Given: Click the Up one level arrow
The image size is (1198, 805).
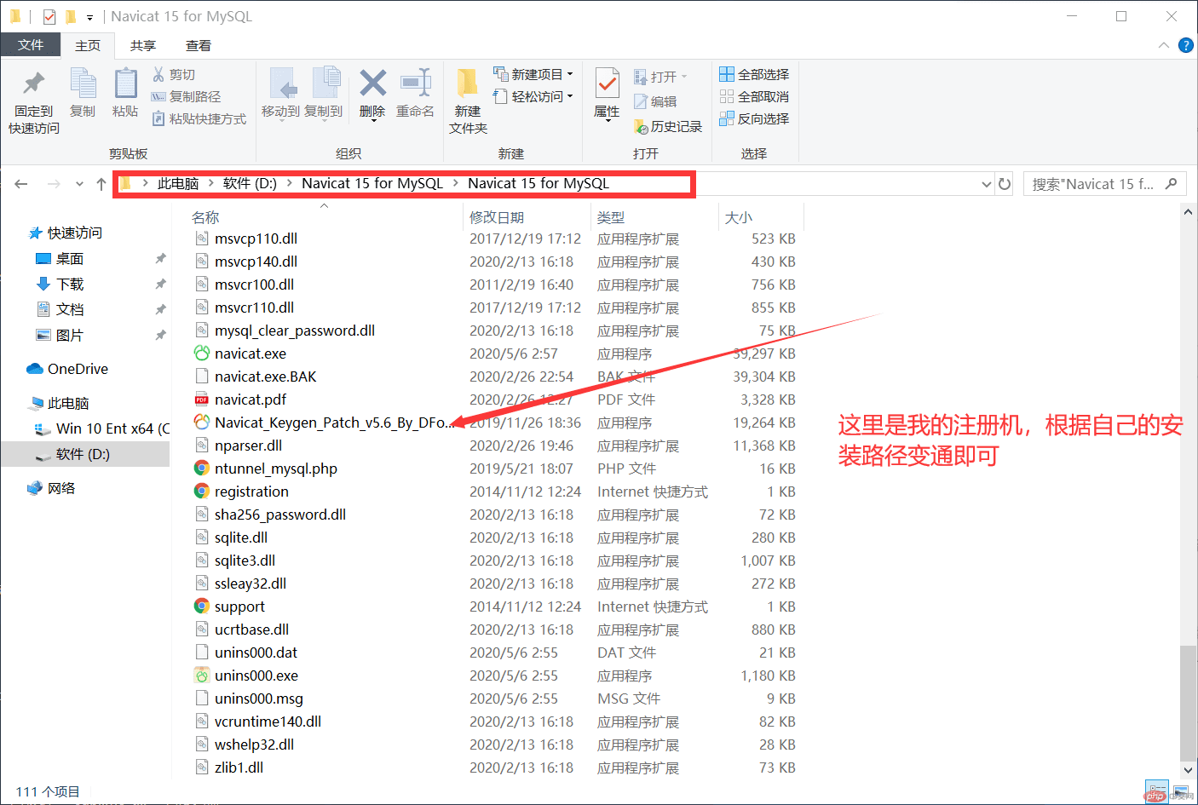Looking at the screenshot, I should click(101, 184).
